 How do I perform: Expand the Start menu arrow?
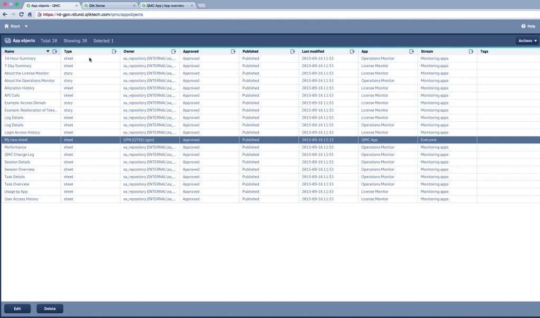click(26, 26)
